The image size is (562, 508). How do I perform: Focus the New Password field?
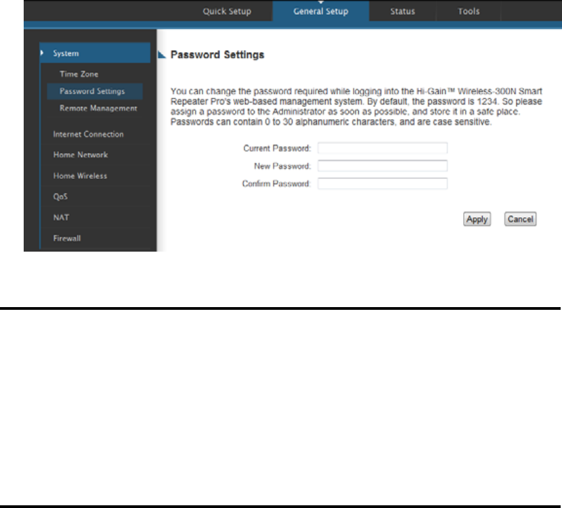(383, 166)
